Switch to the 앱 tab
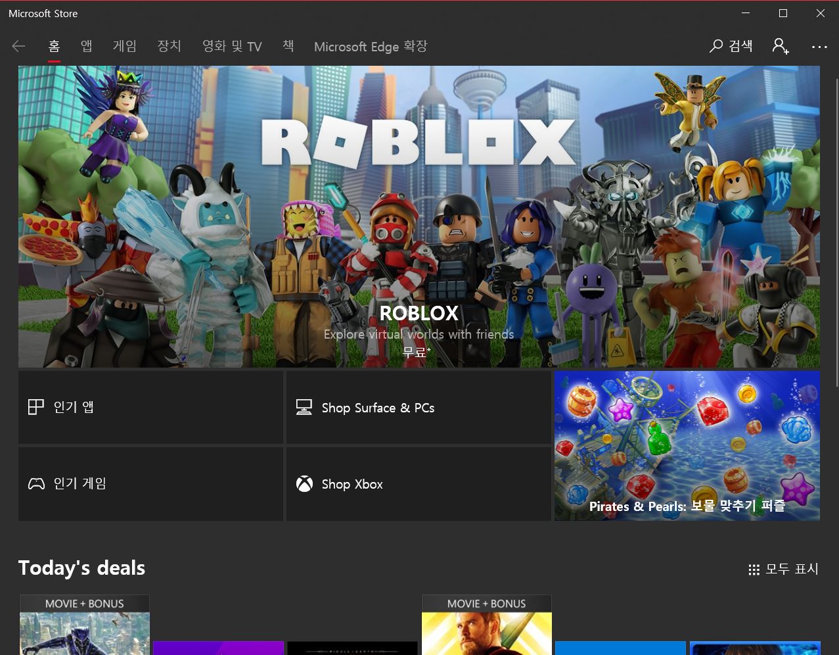Screen dimensions: 839x655 click(87, 46)
